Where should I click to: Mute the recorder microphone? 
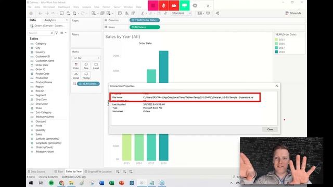coord(163,6)
